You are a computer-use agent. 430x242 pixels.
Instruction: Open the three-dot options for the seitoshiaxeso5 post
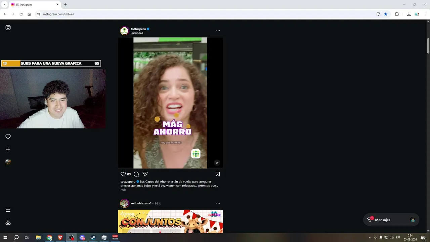click(218, 203)
